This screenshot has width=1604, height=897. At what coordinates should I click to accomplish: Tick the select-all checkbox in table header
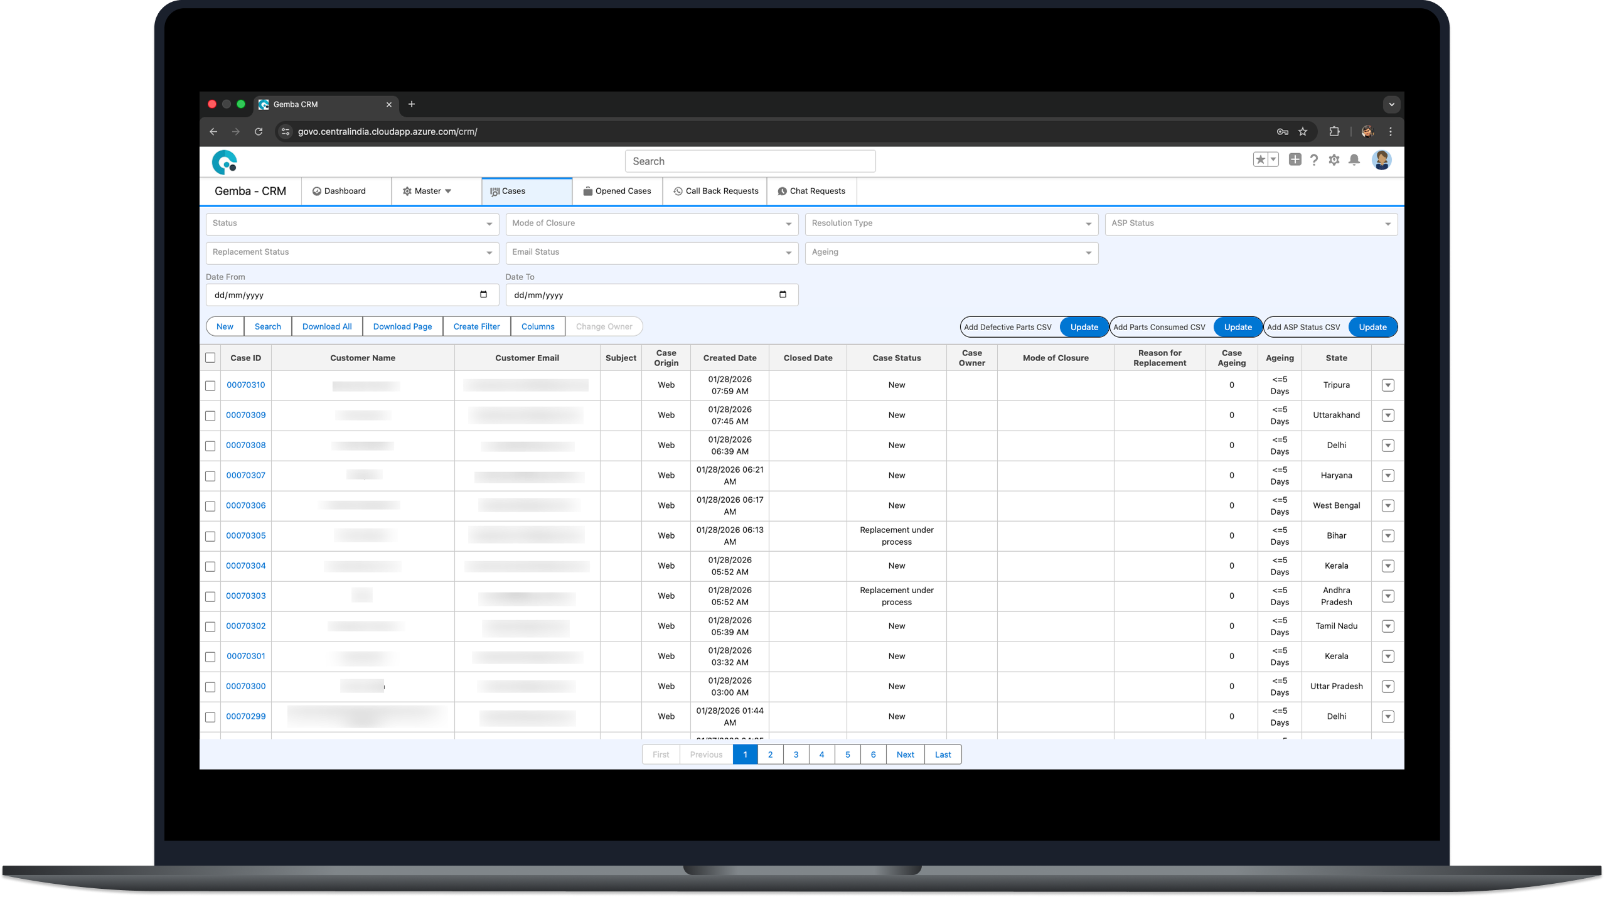click(x=210, y=358)
